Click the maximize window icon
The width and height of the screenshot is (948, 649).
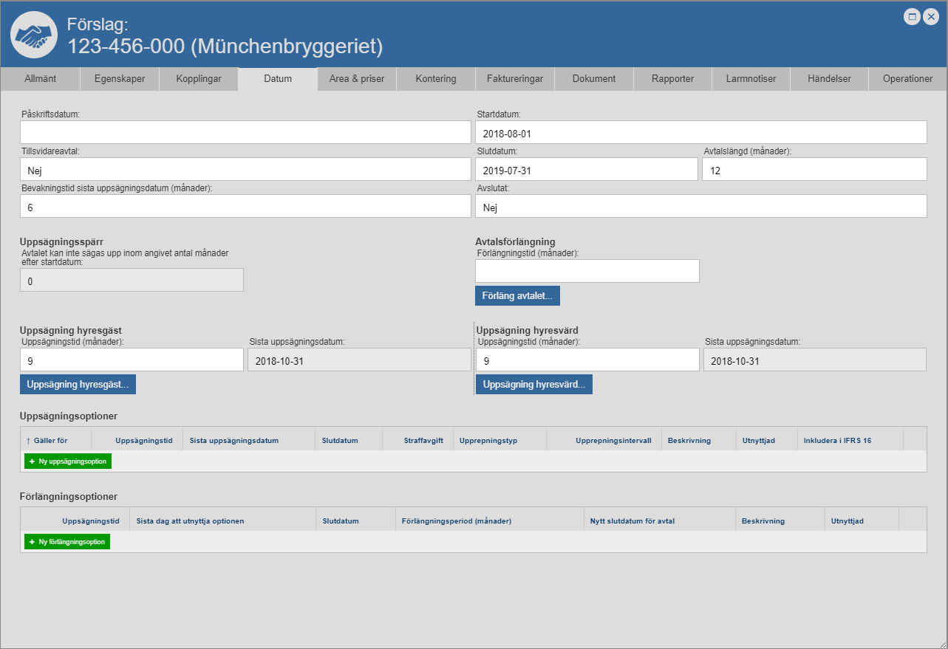[912, 17]
